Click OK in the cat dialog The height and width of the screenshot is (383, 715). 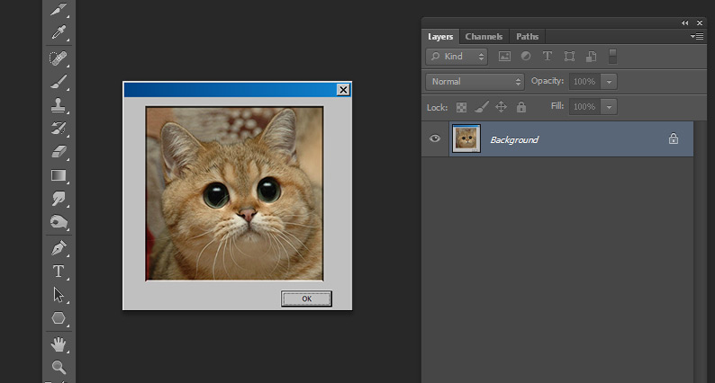tap(306, 298)
